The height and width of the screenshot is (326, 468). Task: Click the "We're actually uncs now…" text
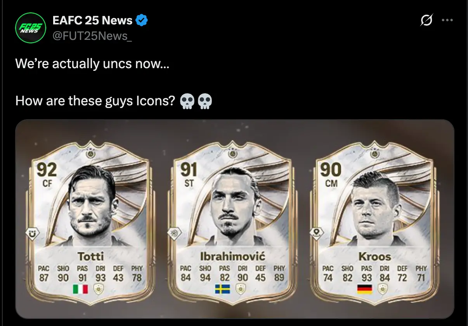(x=92, y=63)
